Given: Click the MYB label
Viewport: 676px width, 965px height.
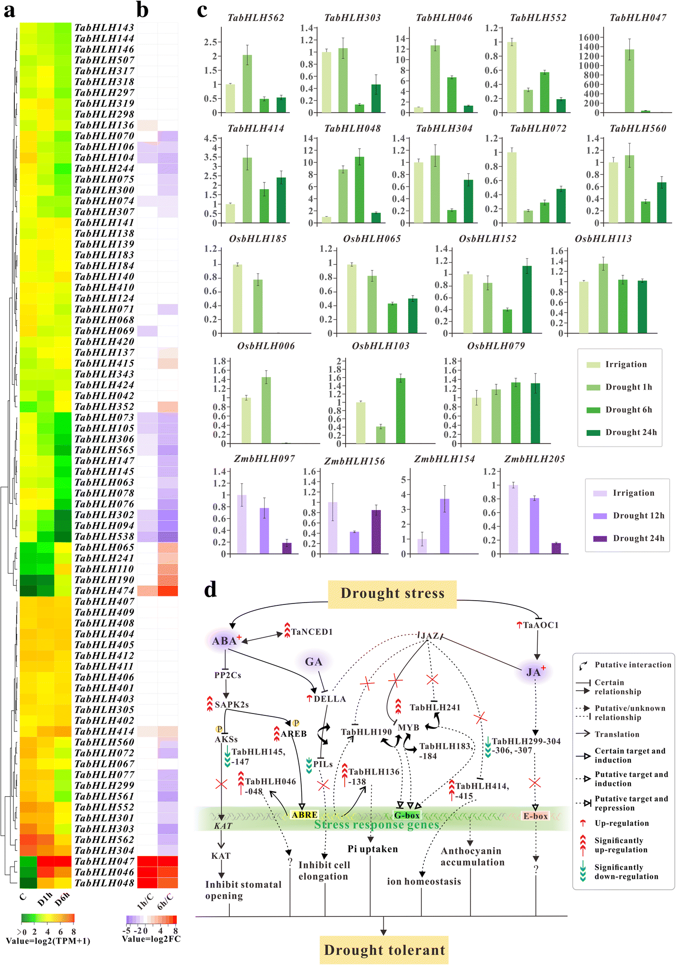Looking at the screenshot, I should coord(409,728).
